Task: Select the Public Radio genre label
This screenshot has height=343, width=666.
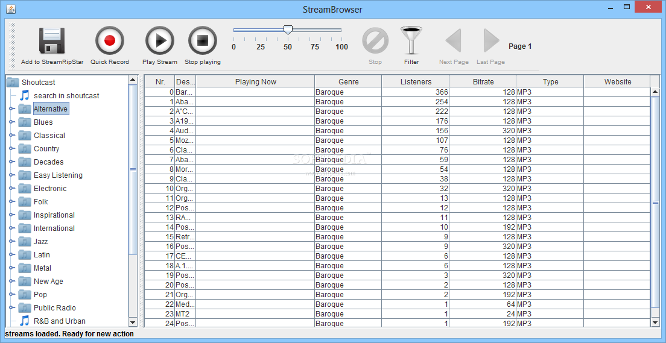Action: coord(55,308)
